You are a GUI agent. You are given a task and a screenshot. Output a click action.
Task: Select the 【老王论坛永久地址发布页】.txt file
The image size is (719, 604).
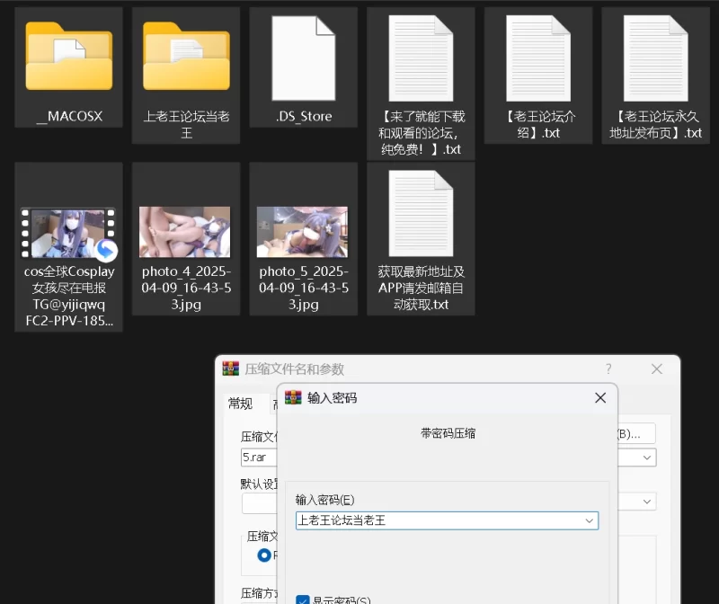point(655,58)
